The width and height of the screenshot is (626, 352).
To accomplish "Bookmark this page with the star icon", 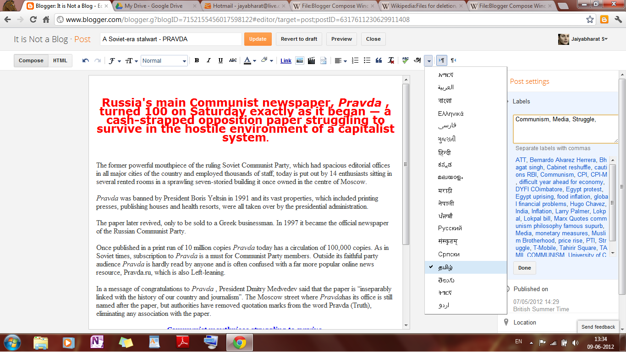I will (x=590, y=20).
